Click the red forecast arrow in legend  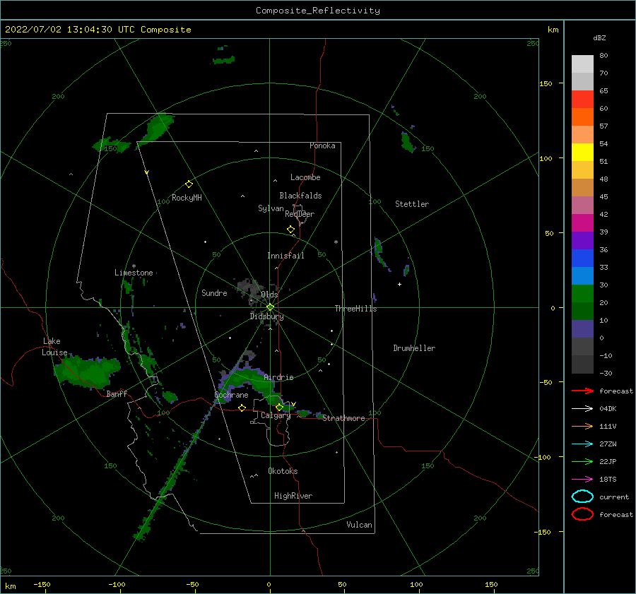(x=582, y=391)
